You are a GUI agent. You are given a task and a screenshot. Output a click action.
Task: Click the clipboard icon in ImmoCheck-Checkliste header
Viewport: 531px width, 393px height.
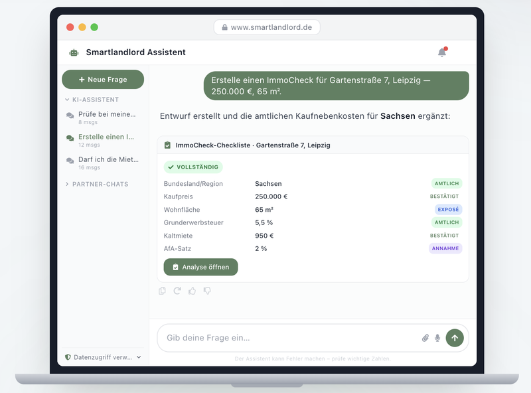coord(167,145)
